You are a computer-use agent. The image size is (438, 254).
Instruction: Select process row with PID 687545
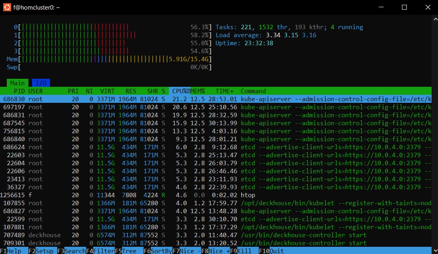pyautogui.click(x=216, y=123)
